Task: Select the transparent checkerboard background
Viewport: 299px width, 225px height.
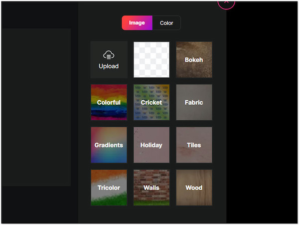Action: click(x=151, y=60)
